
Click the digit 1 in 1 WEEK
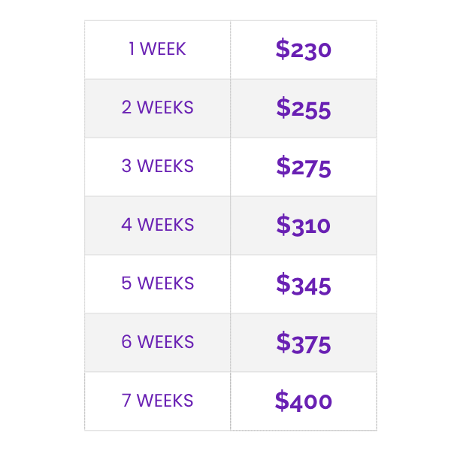coord(132,50)
